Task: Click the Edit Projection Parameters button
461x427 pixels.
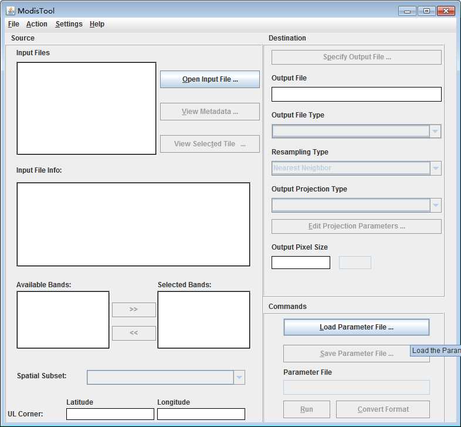Action: tap(357, 226)
